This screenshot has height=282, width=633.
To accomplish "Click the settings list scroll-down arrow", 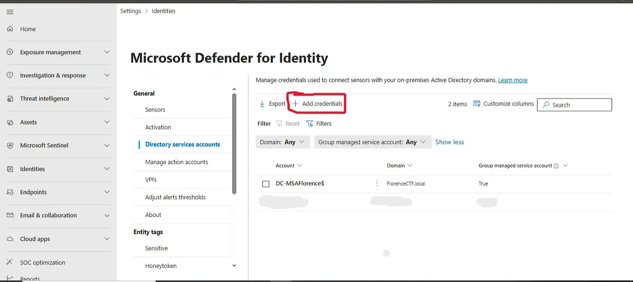I will tap(234, 266).
